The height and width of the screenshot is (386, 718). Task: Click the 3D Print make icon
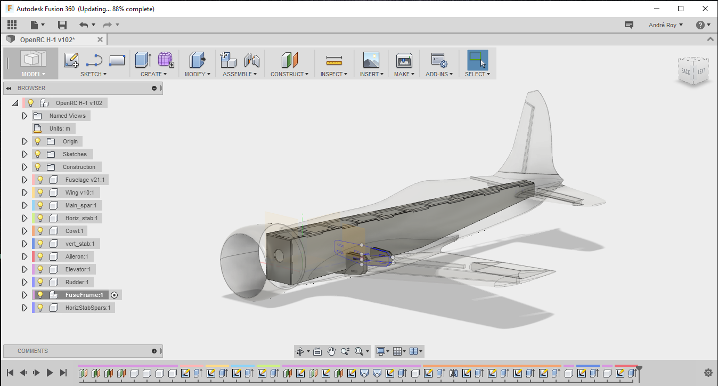pos(404,60)
